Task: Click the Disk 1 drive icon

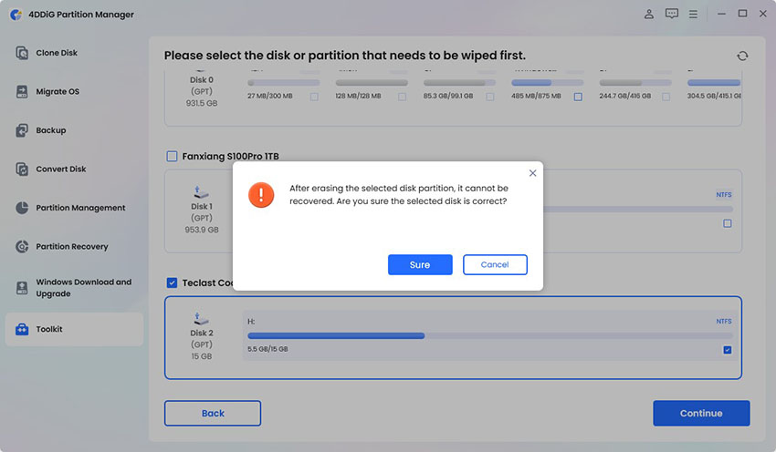Action: 201,192
